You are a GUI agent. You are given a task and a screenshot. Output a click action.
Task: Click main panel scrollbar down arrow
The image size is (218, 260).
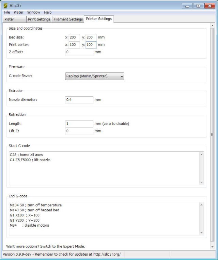[212, 247]
